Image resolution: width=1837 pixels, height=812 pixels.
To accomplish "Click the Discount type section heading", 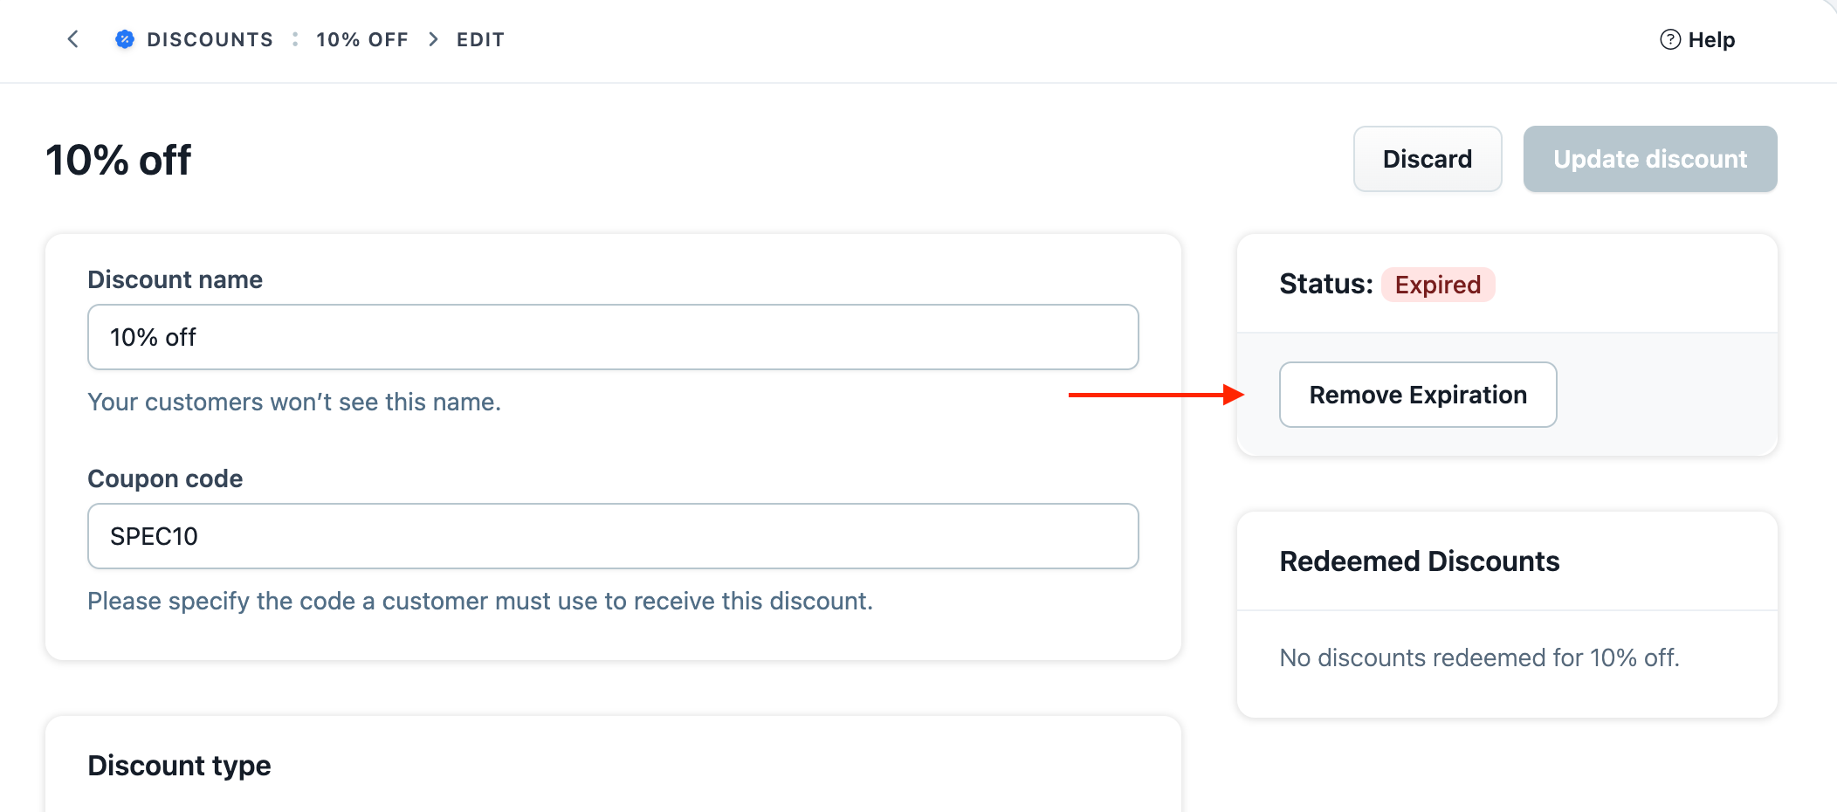I will point(179,766).
